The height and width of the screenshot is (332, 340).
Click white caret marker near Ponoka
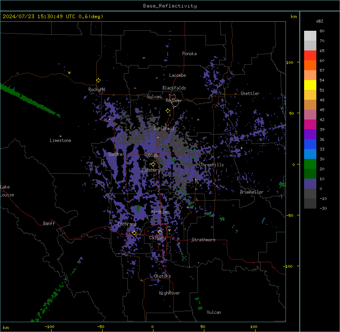[144, 58]
